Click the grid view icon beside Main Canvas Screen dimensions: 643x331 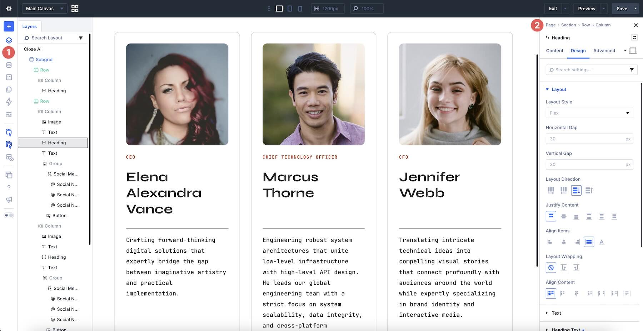75,9
